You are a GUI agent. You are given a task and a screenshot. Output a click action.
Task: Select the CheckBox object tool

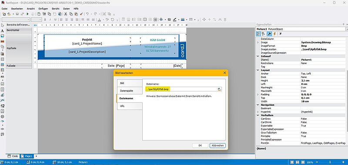point(3,84)
